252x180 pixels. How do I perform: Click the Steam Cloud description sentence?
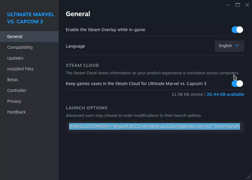[153, 73]
